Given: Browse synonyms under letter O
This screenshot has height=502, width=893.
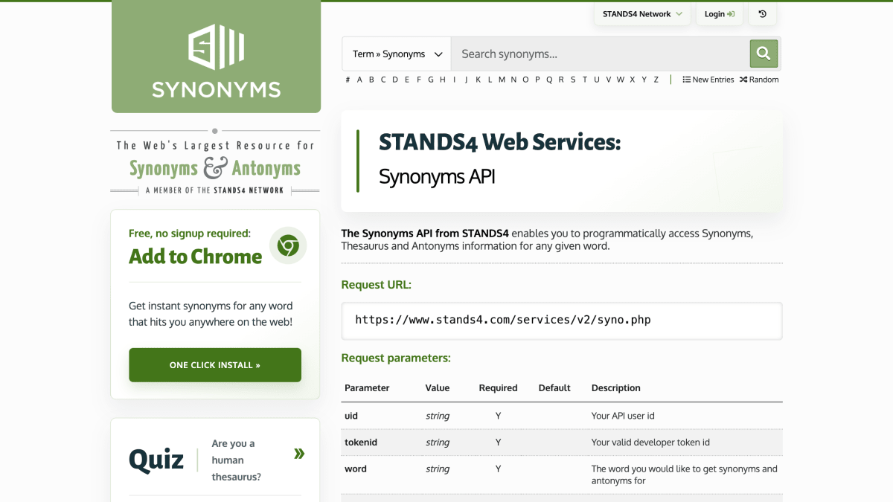Looking at the screenshot, I should 525,80.
